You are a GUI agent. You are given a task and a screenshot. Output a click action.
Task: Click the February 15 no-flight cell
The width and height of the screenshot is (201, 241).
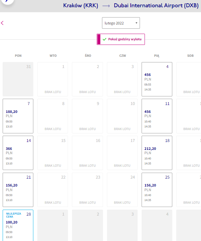[53, 153]
